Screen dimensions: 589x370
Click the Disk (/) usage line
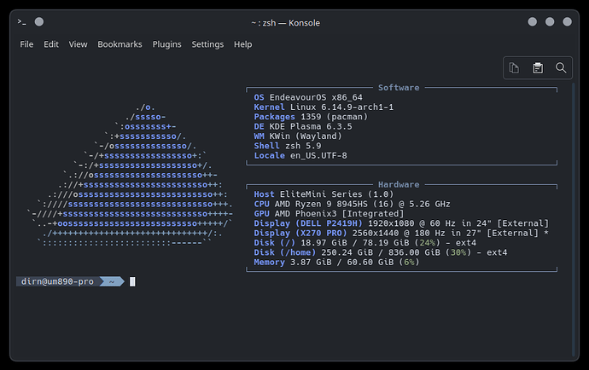point(365,243)
